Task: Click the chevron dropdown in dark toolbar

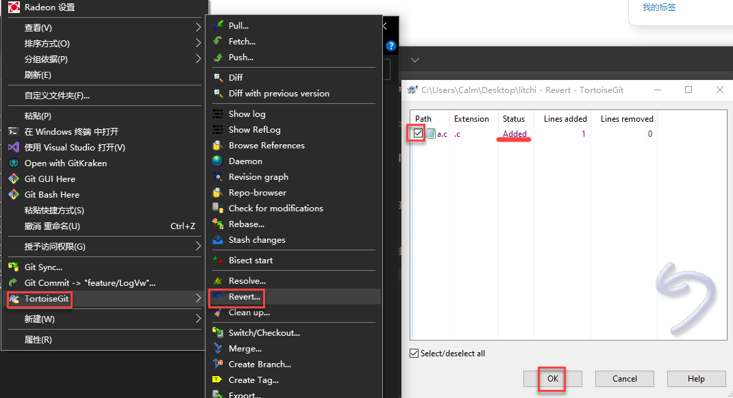Action: tap(415, 60)
